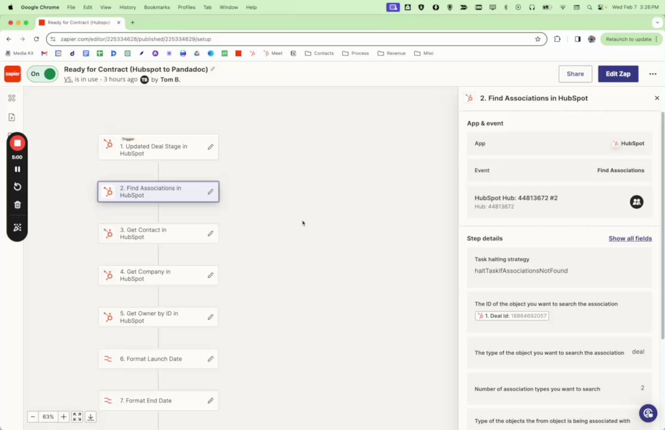Image resolution: width=665 pixels, height=430 pixels.
Task: Open the Window menu
Action: [229, 7]
